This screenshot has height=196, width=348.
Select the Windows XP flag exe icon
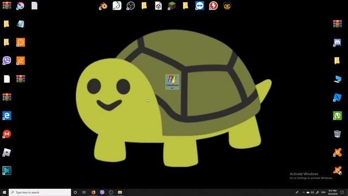click(172, 82)
